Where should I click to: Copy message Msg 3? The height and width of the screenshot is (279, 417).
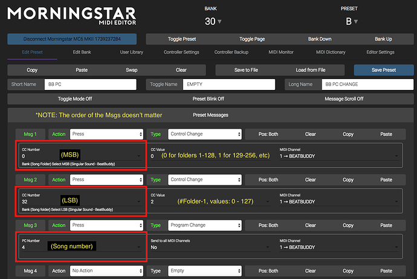pyautogui.click(x=348, y=225)
